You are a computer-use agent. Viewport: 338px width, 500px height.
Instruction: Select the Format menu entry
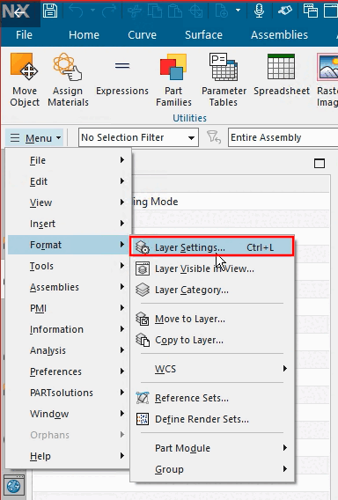point(69,245)
